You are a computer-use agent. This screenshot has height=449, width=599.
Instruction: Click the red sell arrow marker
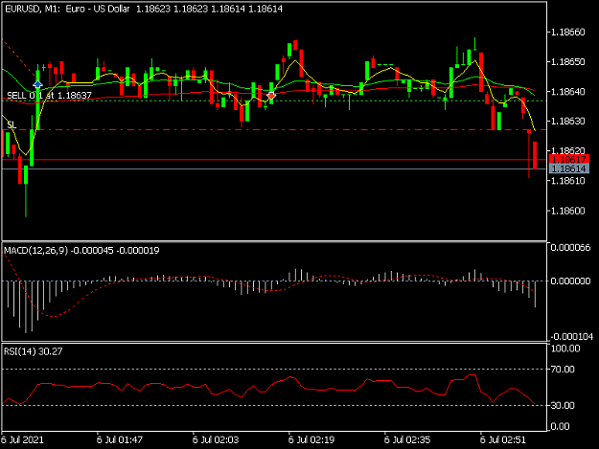(x=271, y=96)
